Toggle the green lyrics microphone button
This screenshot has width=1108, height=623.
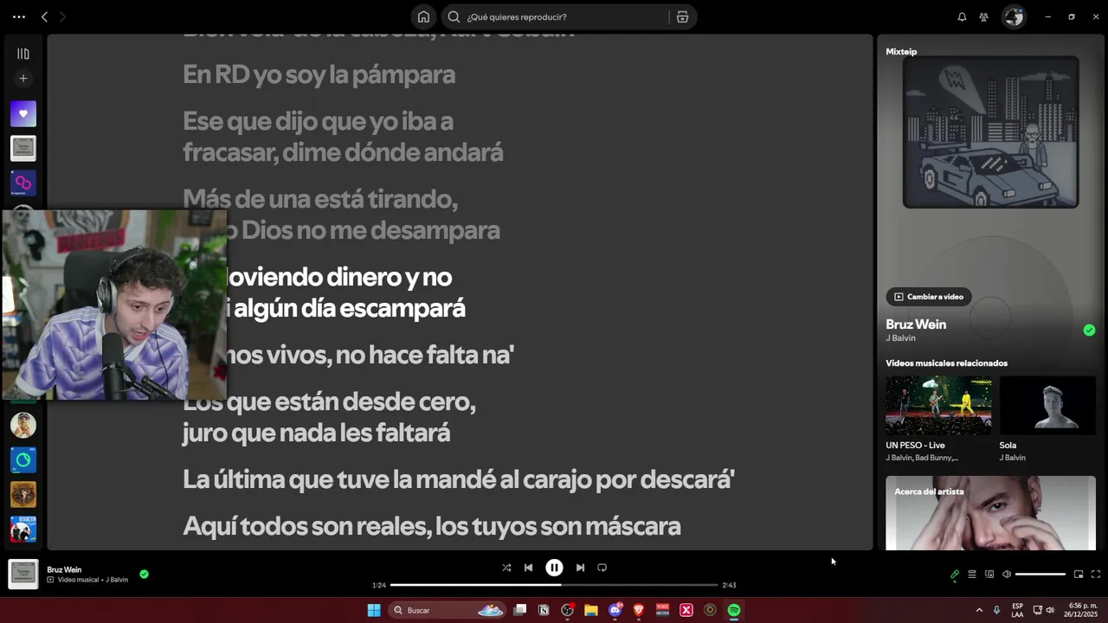pos(955,574)
